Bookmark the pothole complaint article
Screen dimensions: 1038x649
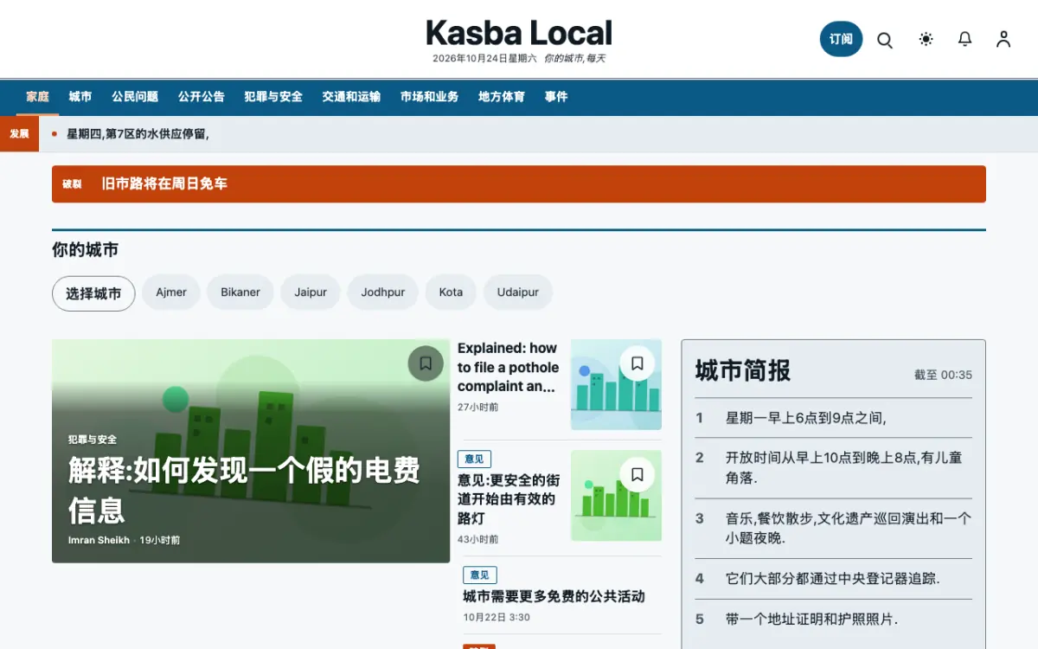coord(638,363)
